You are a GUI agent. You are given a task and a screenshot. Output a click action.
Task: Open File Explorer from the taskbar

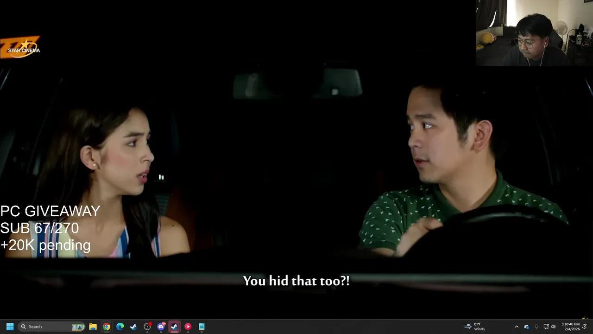(x=93, y=327)
